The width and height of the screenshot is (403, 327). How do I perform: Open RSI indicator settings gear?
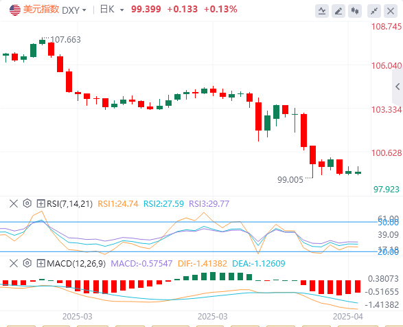click(x=27, y=203)
